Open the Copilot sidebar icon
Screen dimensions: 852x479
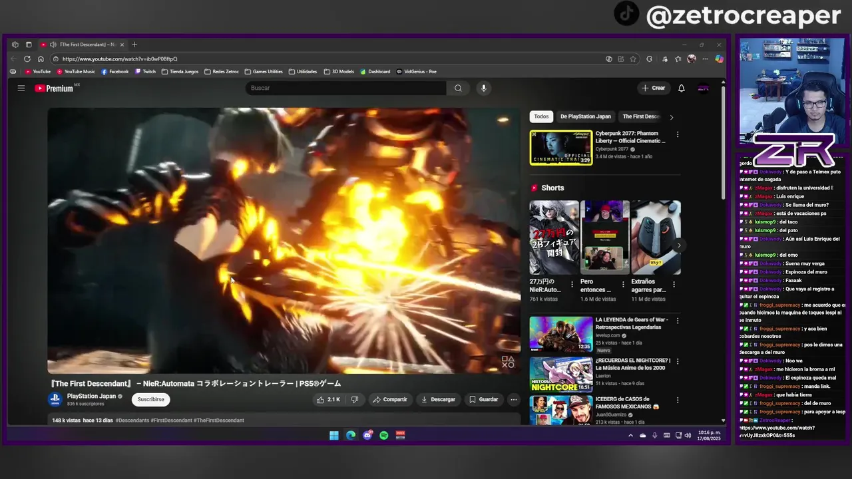point(719,59)
